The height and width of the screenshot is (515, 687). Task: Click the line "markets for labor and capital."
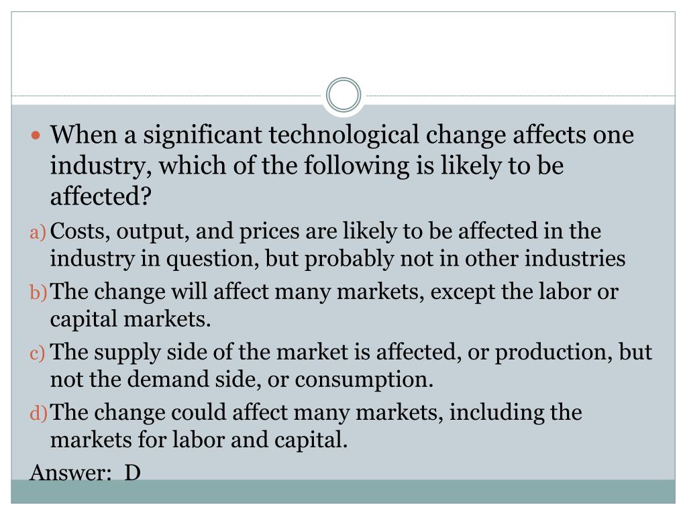pos(199,439)
